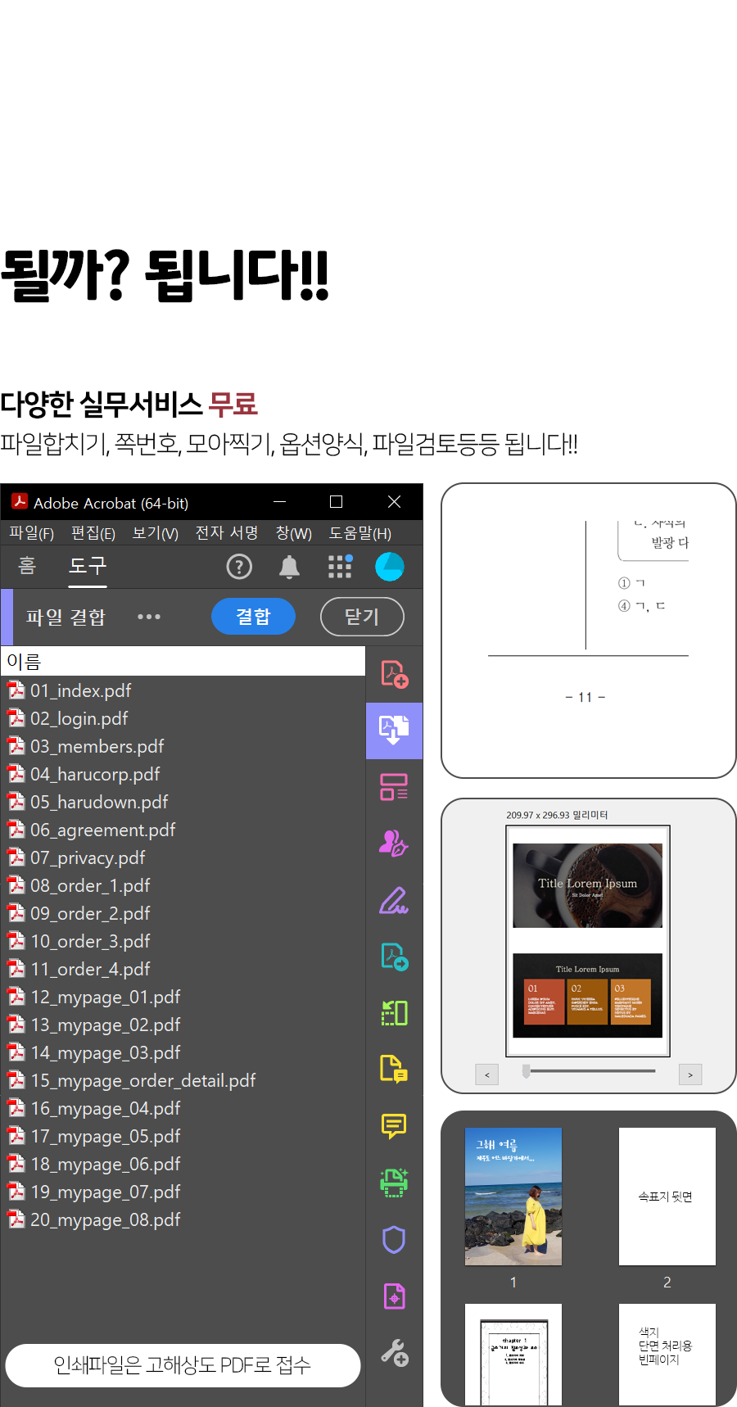The height and width of the screenshot is (1407, 737).
Task: Switch to the 홈 tab
Action: pos(27,566)
